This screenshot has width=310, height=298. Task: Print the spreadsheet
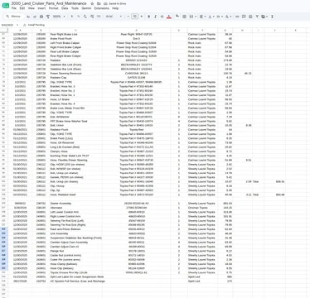click(x=41, y=17)
